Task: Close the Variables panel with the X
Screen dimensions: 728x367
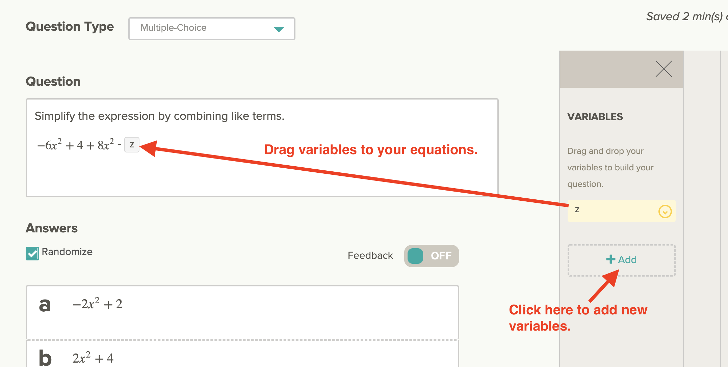Action: point(664,69)
